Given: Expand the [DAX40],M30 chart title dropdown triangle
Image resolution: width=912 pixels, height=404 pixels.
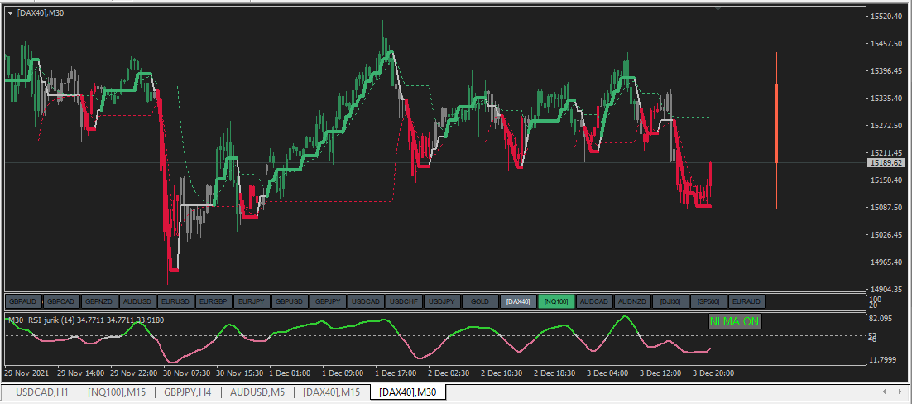Looking at the screenshot, I should click(10, 12).
